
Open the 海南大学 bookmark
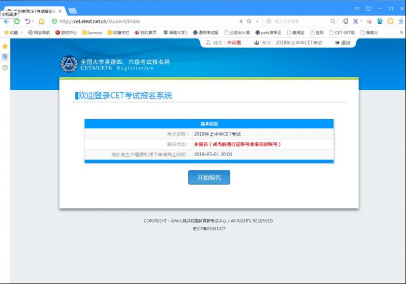click(x=175, y=32)
